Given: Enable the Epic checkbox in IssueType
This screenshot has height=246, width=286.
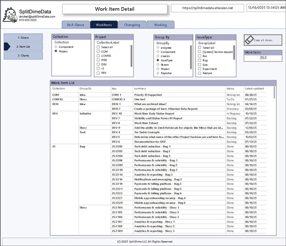Looking at the screenshot, I should 200,65.
